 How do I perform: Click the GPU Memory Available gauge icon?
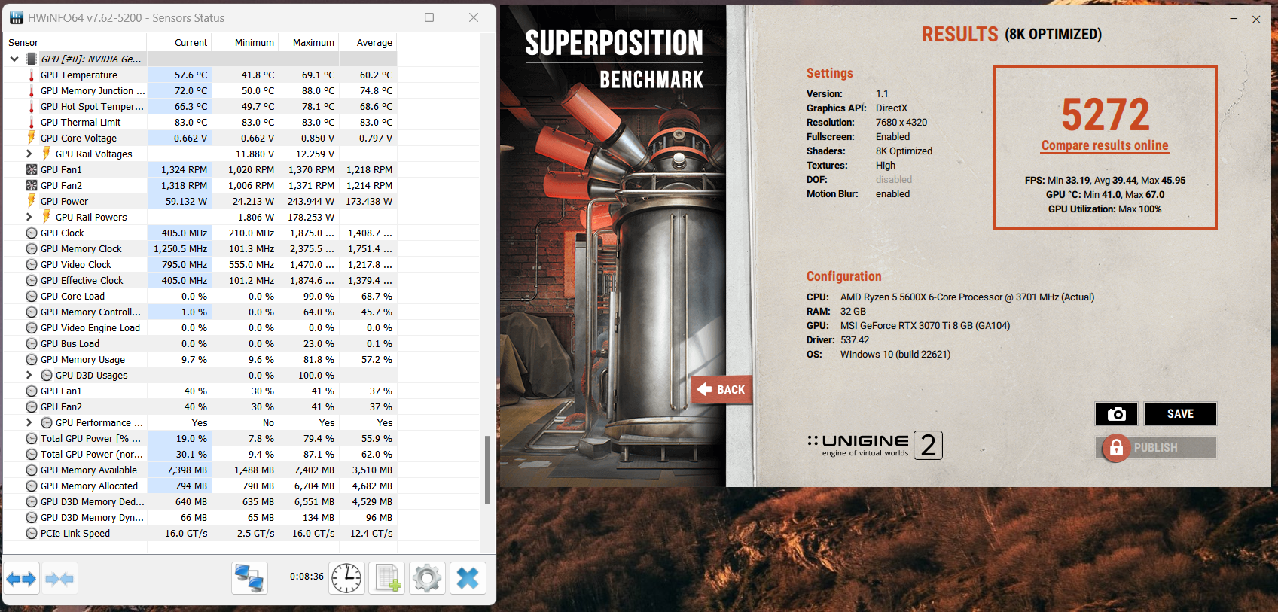pos(32,470)
